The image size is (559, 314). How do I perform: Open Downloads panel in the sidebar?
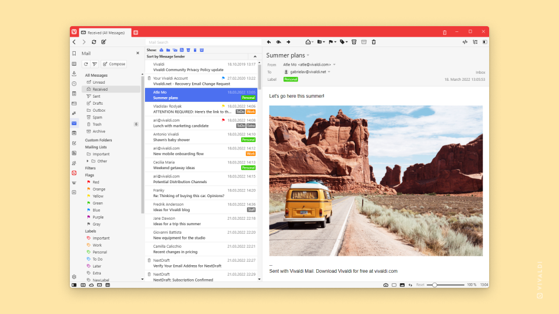pos(74,73)
